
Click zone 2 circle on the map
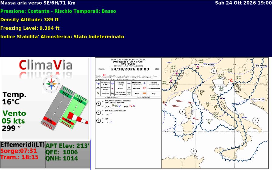pos(194,151)
